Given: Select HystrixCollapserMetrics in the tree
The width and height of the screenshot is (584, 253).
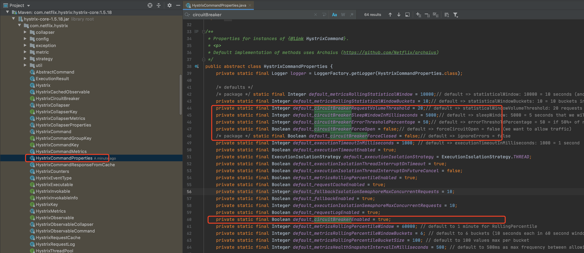Looking at the screenshot, I should [60, 118].
